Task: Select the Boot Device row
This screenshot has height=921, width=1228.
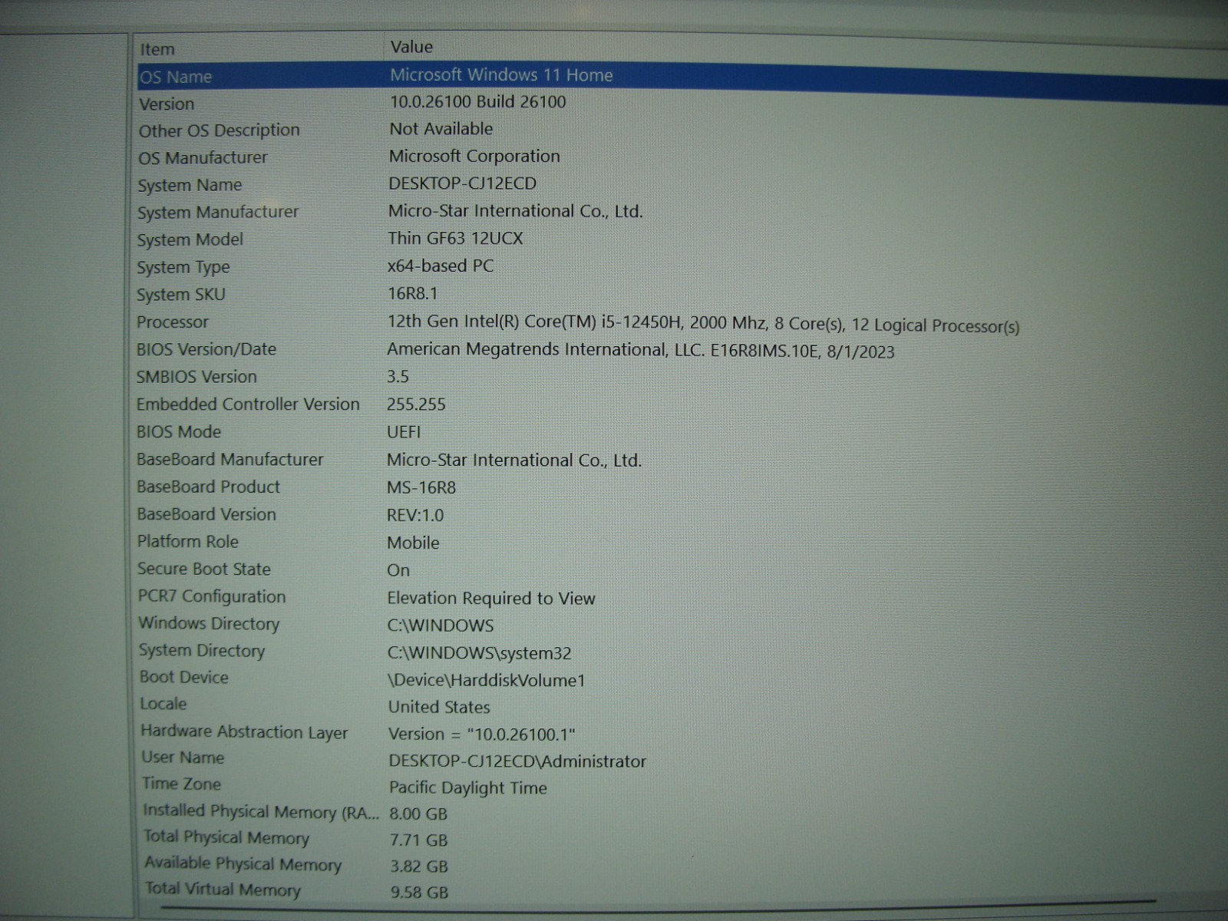Action: click(184, 678)
